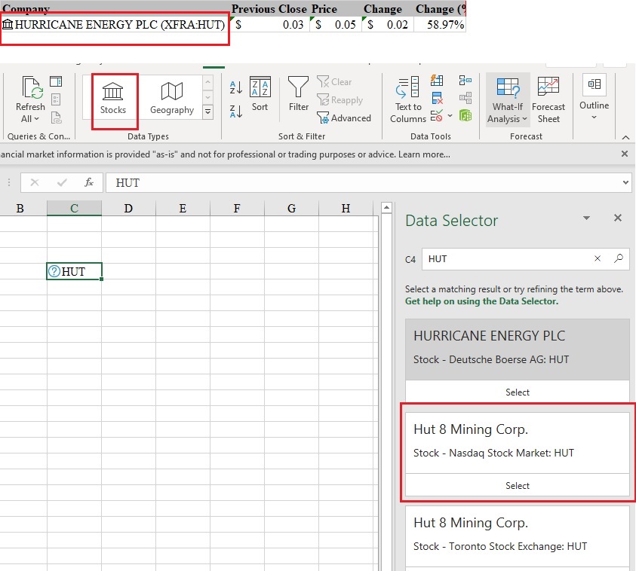The height and width of the screenshot is (571, 636).
Task: Click Hut 8 Mining Nasdaq result card
Action: pyautogui.click(x=517, y=443)
